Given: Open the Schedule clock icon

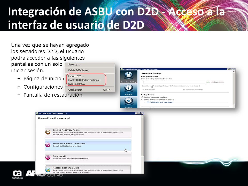Looking at the screenshot, I should pyautogui.click(x=129, y=90).
